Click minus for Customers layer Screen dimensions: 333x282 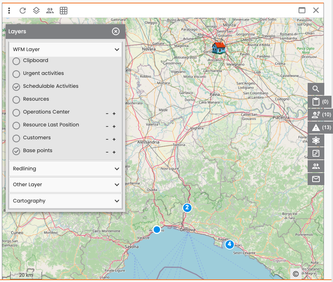coord(107,139)
